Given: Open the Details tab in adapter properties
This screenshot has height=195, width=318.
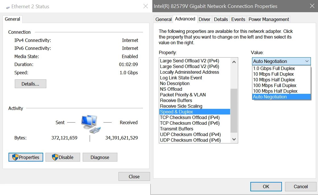Looking at the screenshot, I should click(x=221, y=20).
